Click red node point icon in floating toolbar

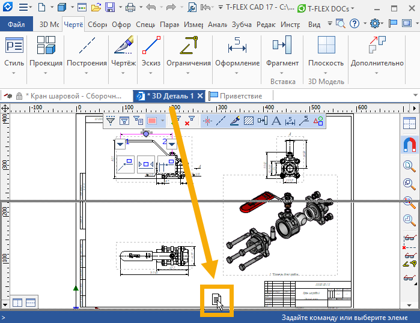[x=207, y=121]
